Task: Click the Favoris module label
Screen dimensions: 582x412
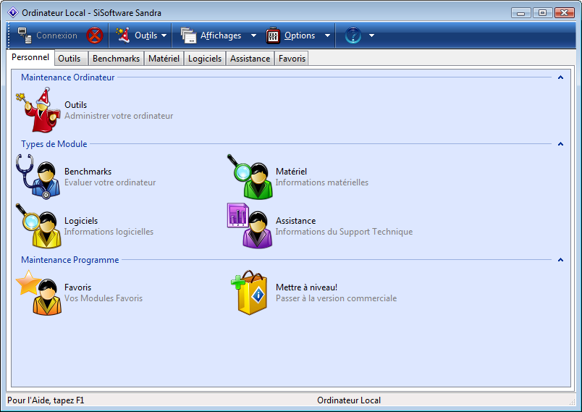Action: click(77, 287)
